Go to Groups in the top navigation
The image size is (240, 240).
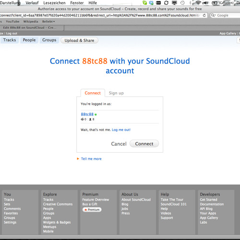pyautogui.click(x=49, y=40)
